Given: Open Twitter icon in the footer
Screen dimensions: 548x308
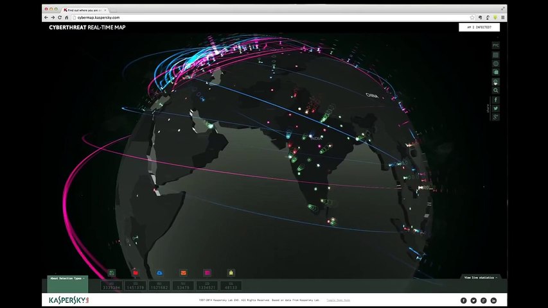Looking at the screenshot, I should [x=473, y=300].
